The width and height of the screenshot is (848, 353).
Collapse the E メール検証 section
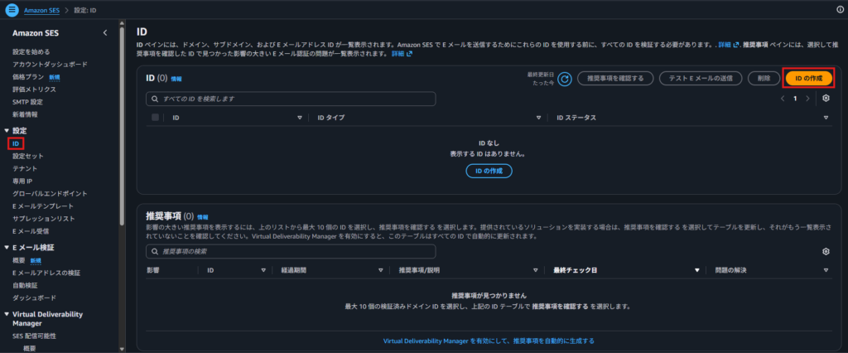click(7, 248)
